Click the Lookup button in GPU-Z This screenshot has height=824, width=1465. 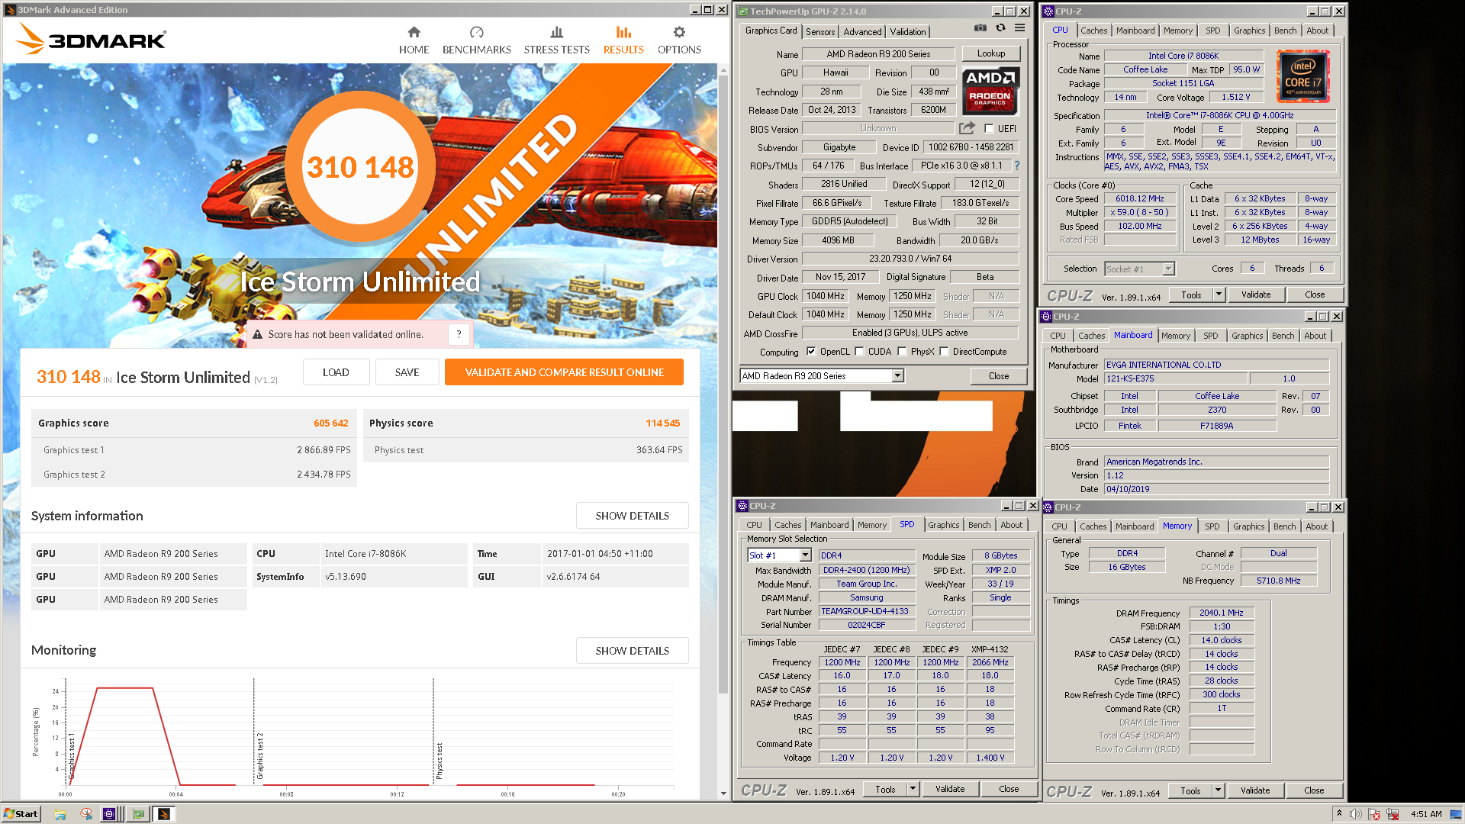tap(990, 53)
